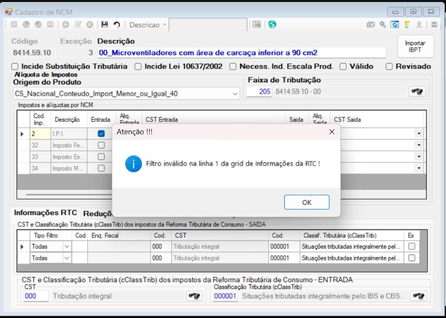Click the grey bars icon at toolbar end
Image resolution: width=446 pixels, height=318 pixels.
(x=434, y=25)
